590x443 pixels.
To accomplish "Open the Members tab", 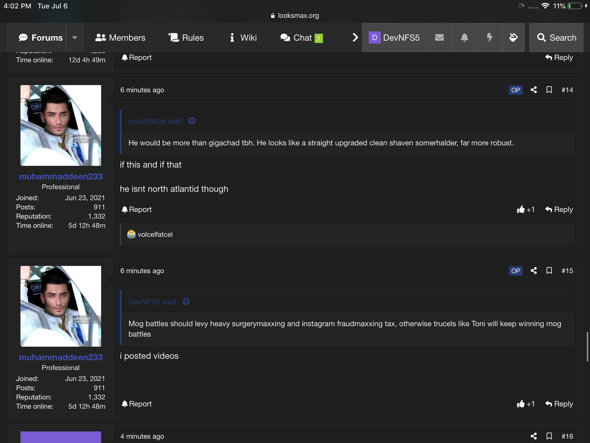I will pos(120,37).
